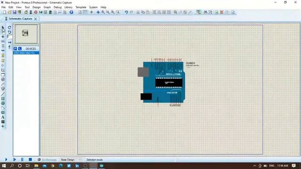The width and height of the screenshot is (301, 169).
Task: Rotate Anti-Clockwise using the rotate icon
Action: click(x=9, y=32)
